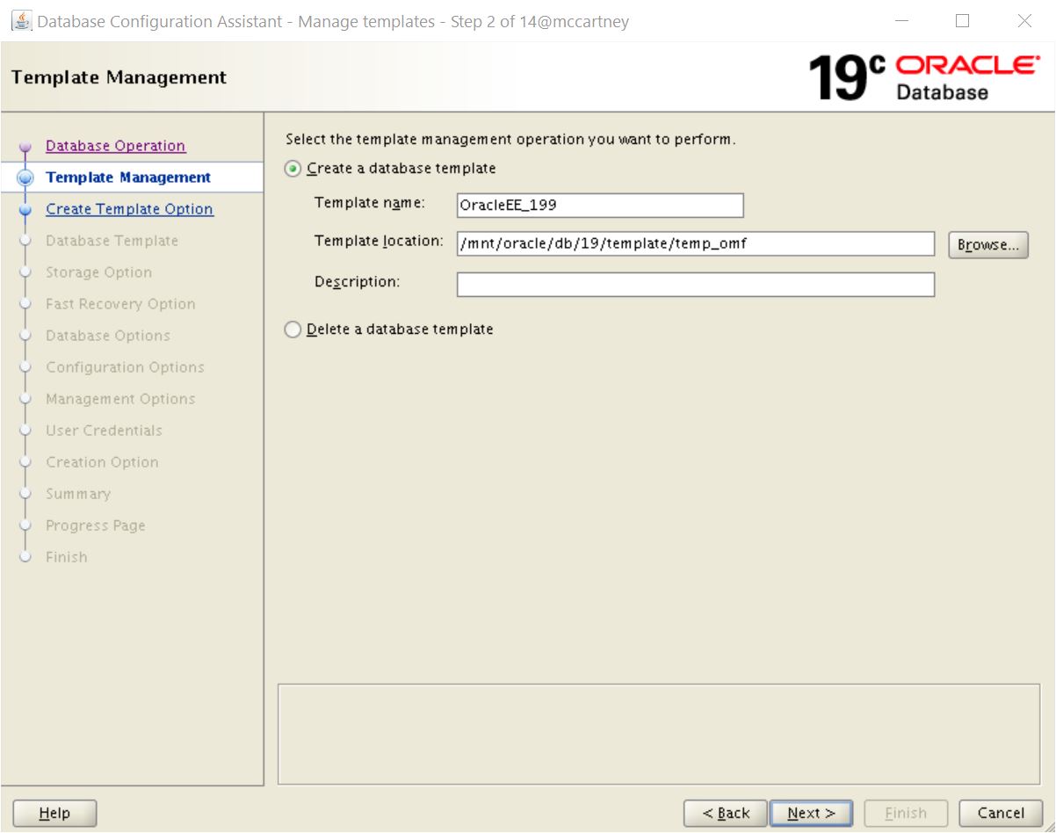
Task: Click Fast Recovery Option step label
Action: 120,304
